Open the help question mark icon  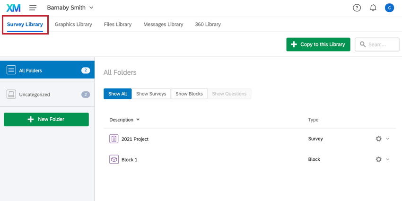pyautogui.click(x=357, y=8)
